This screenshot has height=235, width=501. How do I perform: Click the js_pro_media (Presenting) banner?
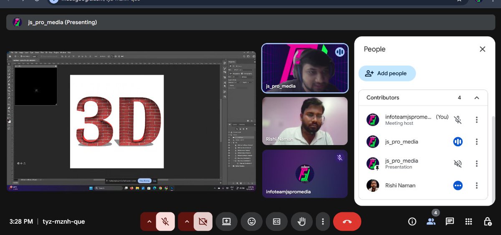tap(250, 22)
